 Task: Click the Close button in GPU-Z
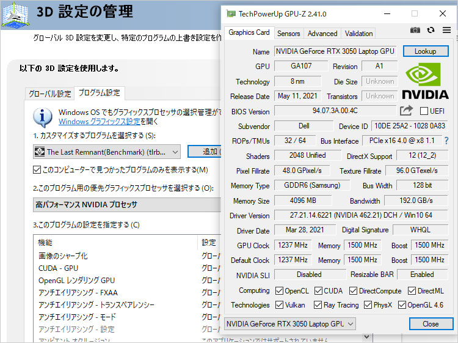pos(431,323)
